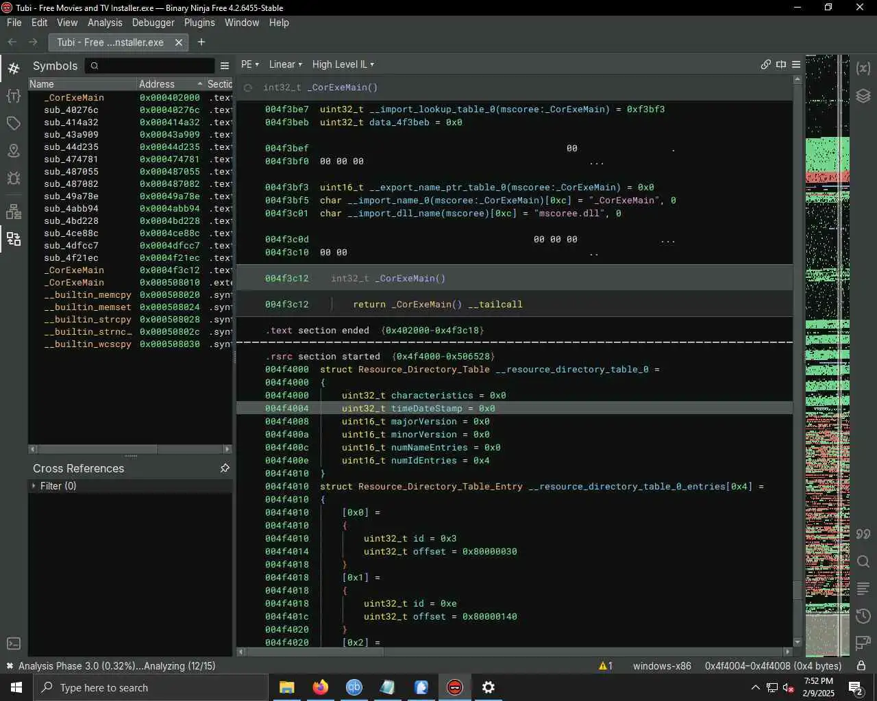Click the warning indicator in status bar
The image size is (877, 701).
click(606, 665)
